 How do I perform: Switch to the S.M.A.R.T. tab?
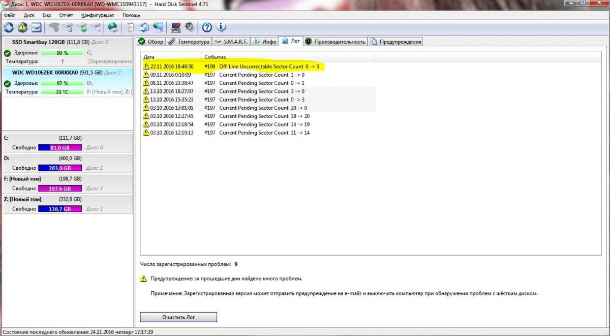(231, 42)
